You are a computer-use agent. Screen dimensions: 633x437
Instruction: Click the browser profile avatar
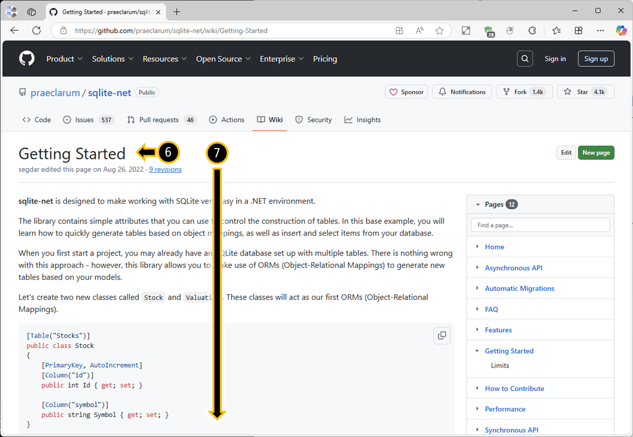click(12, 12)
